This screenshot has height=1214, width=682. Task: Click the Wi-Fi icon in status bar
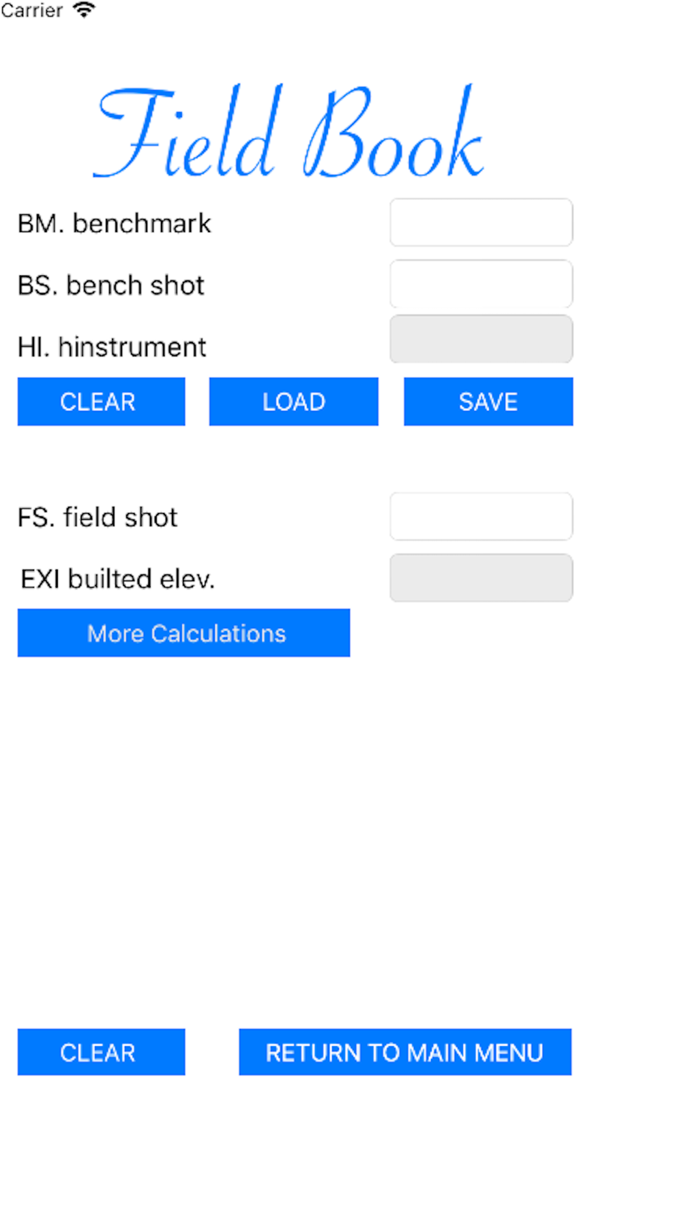pos(84,10)
